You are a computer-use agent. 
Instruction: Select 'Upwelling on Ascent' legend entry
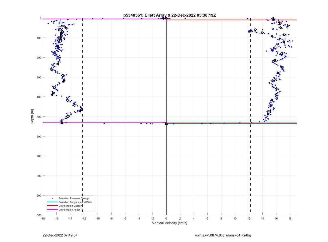pyautogui.click(x=70, y=210)
